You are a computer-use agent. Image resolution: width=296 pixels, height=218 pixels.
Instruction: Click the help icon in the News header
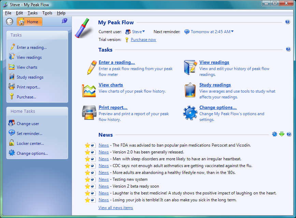pyautogui.click(x=289, y=134)
